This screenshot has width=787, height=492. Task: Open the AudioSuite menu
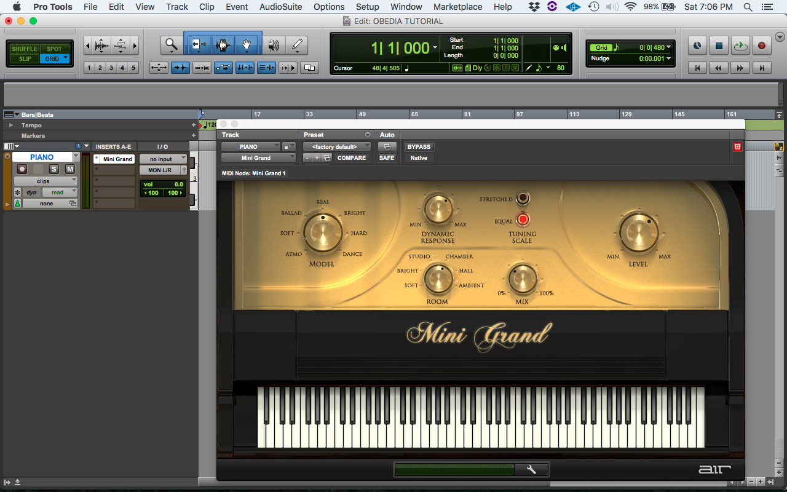click(x=280, y=7)
